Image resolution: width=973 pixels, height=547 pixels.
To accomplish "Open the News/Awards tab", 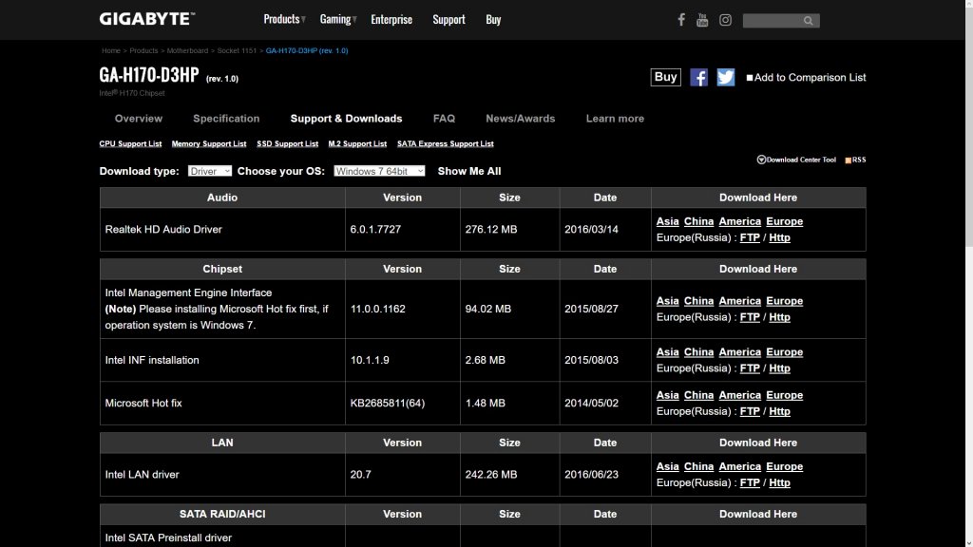I will click(521, 119).
